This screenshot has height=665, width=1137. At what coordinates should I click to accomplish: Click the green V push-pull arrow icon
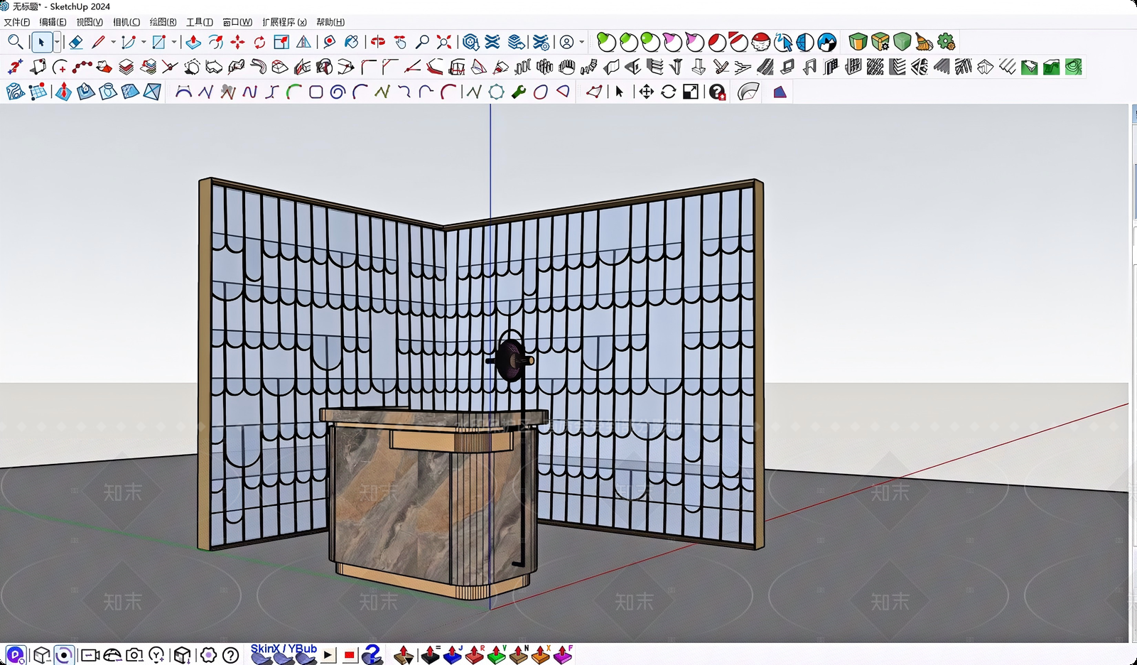click(497, 654)
